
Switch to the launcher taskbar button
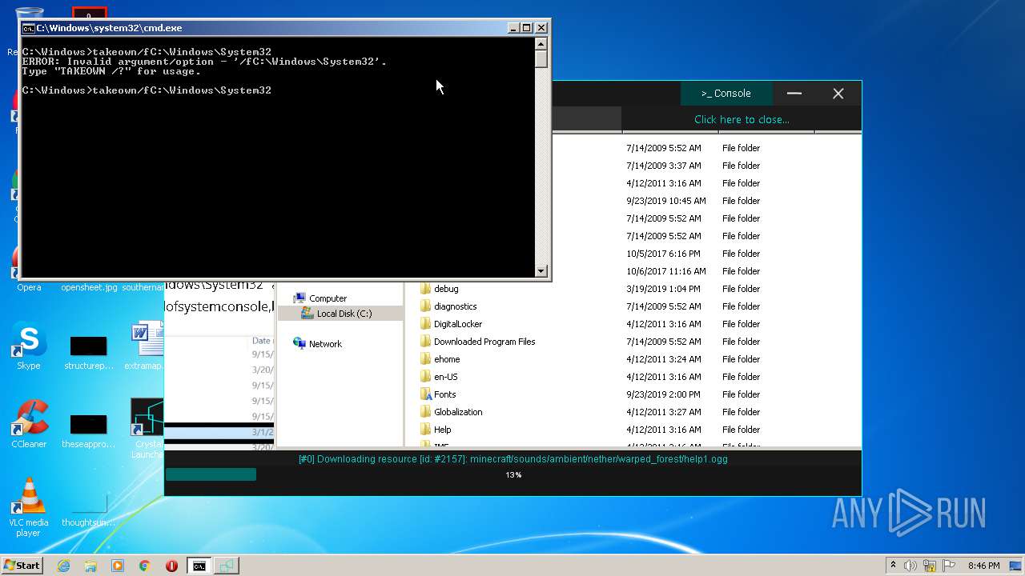coord(227,566)
